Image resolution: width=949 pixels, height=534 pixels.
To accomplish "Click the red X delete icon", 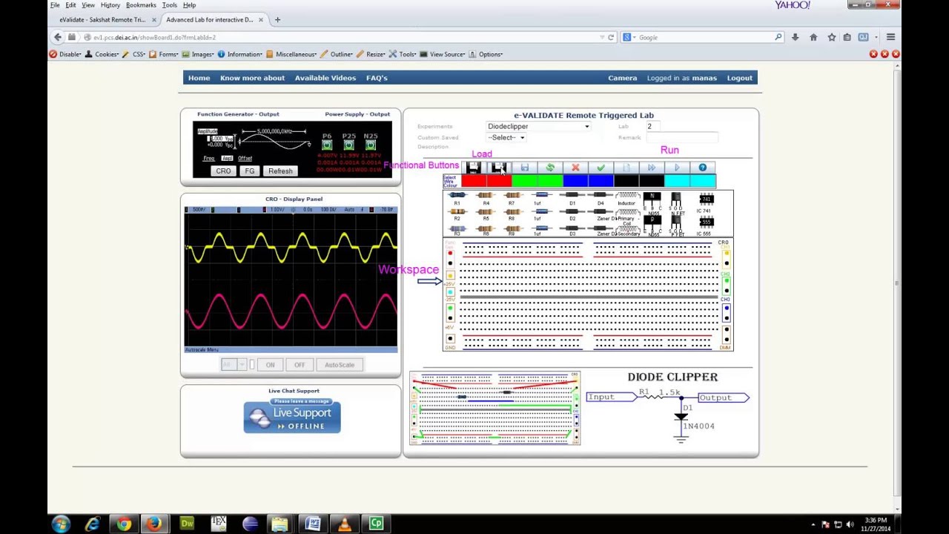I will pos(575,168).
